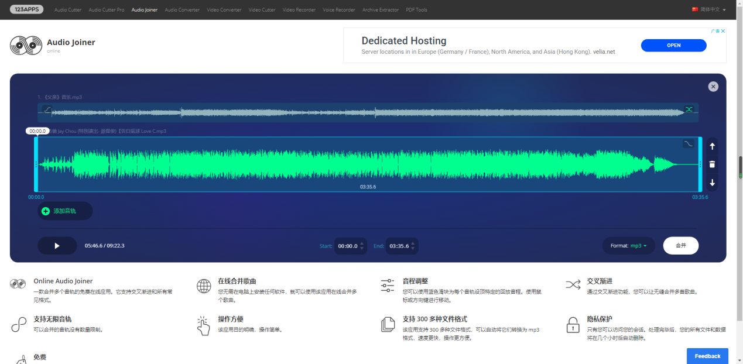This screenshot has width=743, height=364.
Task: Close the Dedicated Hosting advertisement
Action: (x=723, y=31)
